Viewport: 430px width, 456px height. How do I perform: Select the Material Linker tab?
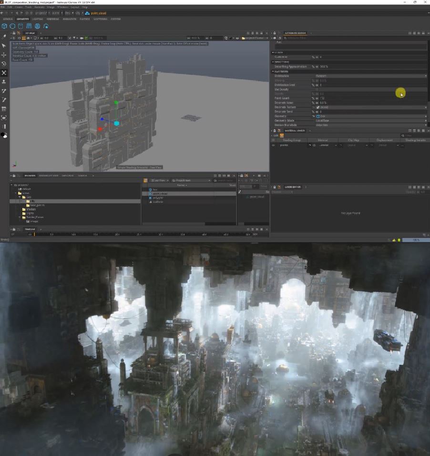coord(295,131)
